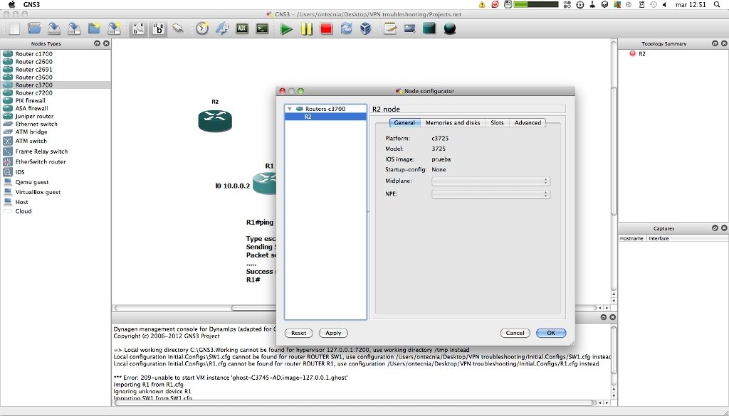Viewport: 729px width, 416px height.
Task: Click the AUX console toolbar icon
Action: (x=242, y=28)
